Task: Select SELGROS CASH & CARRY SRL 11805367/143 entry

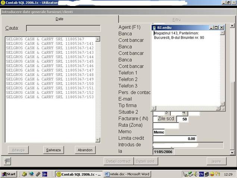Action: [x=50, y=53]
